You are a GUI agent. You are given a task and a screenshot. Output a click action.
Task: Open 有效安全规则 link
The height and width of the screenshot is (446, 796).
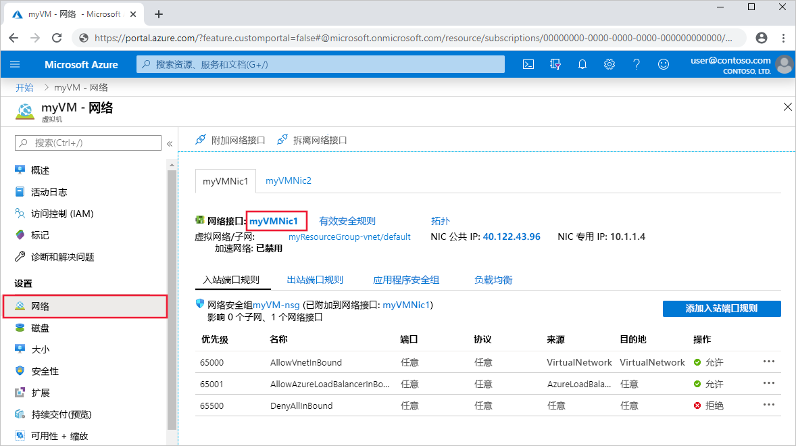click(347, 221)
